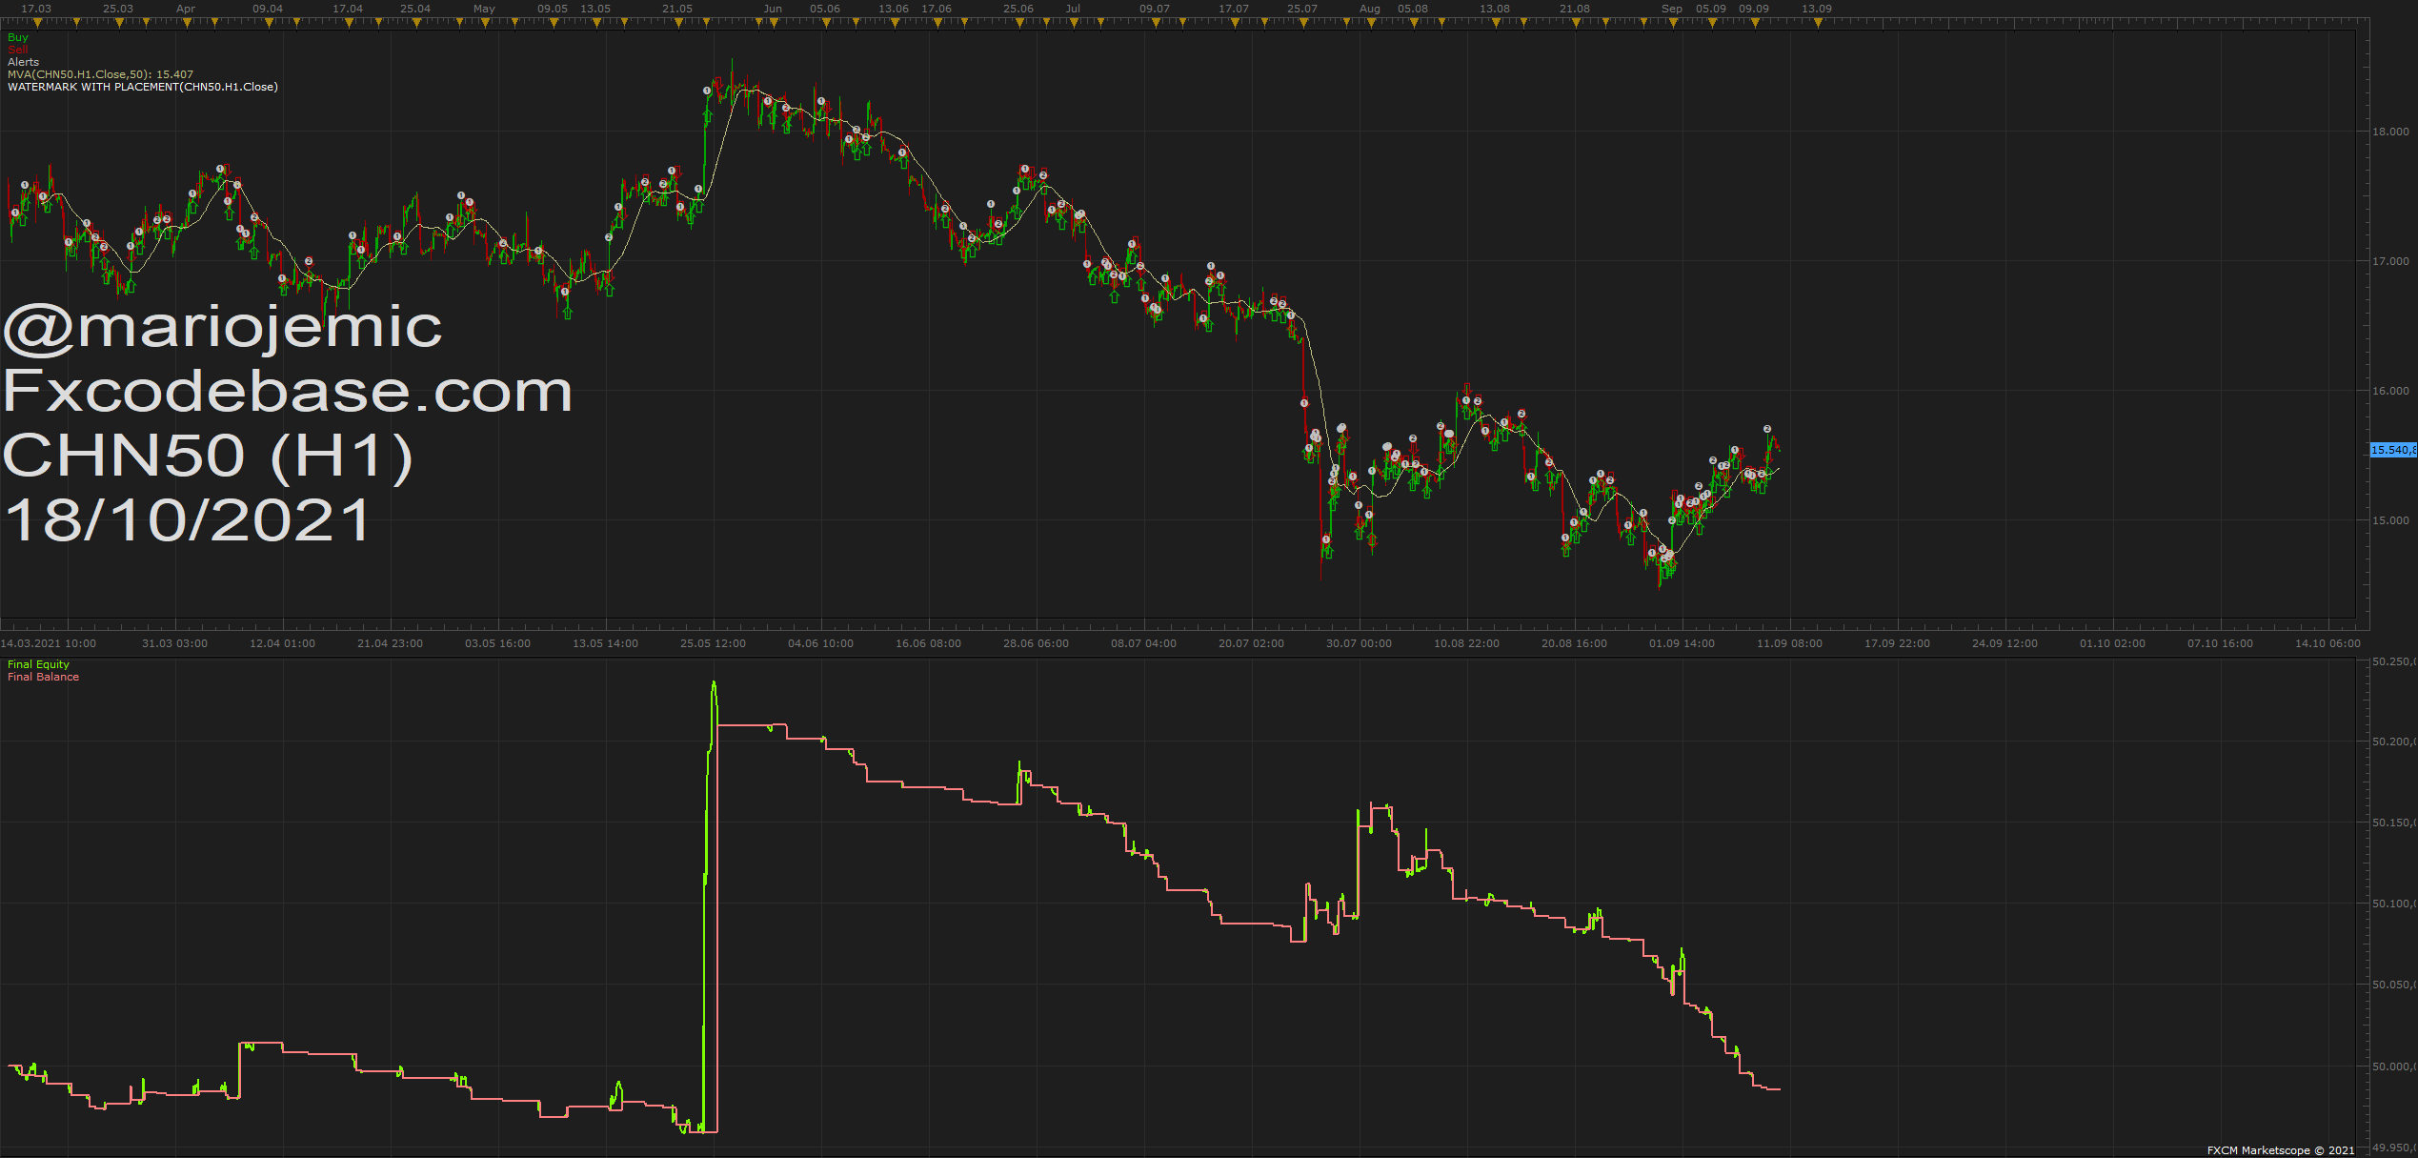Click the red Sell indicator label
The image size is (2418, 1158).
(18, 50)
